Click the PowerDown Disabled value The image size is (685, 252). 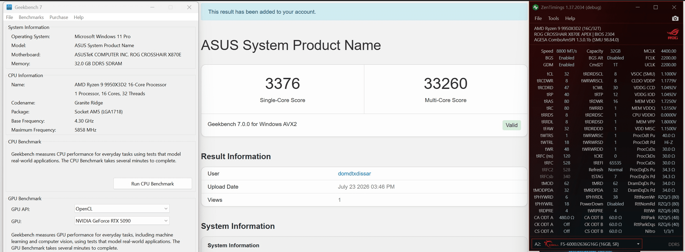point(615,204)
